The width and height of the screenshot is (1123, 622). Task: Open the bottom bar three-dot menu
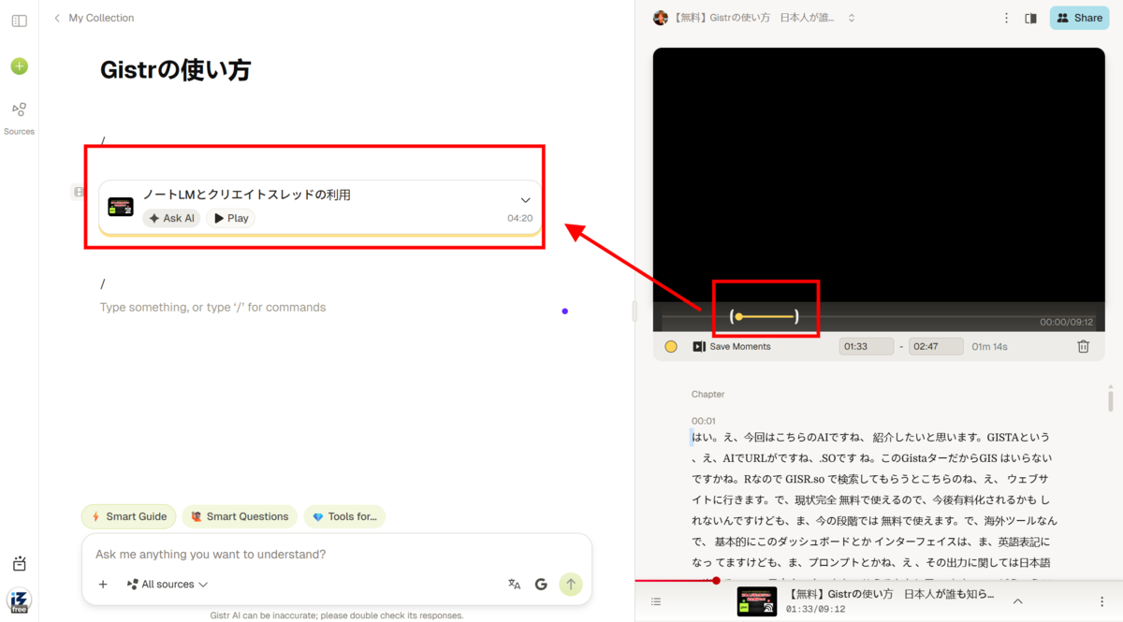pyautogui.click(x=1101, y=601)
